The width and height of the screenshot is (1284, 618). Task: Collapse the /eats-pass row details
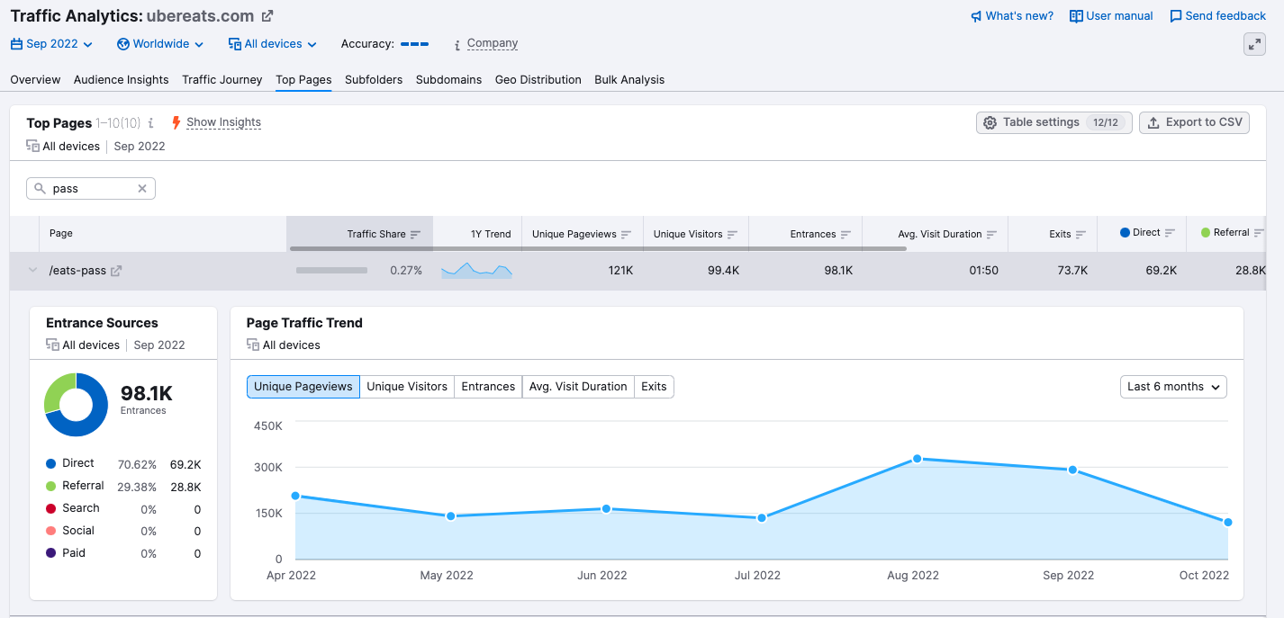pyautogui.click(x=33, y=271)
